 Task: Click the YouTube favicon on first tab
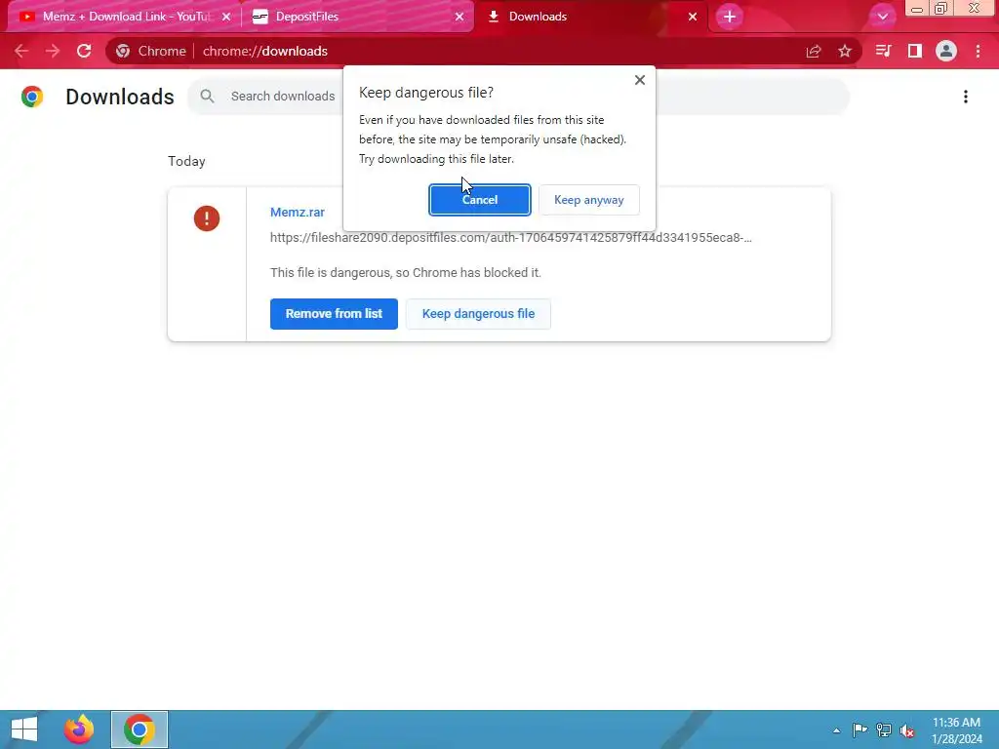(26, 17)
